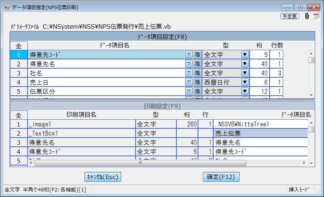Click the red memo note icon
The image size is (324, 197).
316,16
